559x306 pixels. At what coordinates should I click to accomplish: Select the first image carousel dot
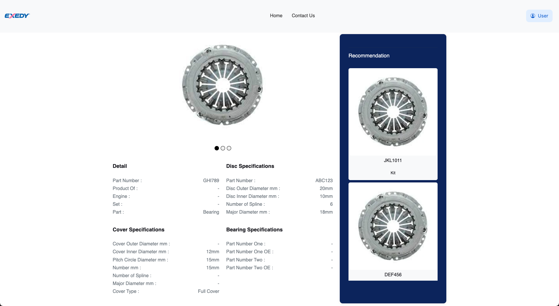coord(217,148)
